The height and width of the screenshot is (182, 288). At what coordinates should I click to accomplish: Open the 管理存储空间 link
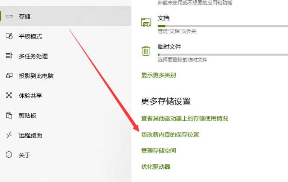[158, 151]
